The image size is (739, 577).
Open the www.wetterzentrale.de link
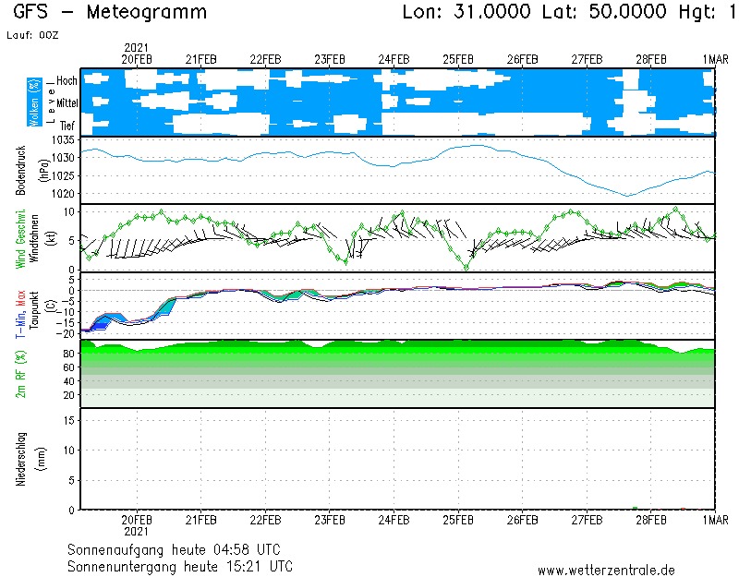click(606, 570)
